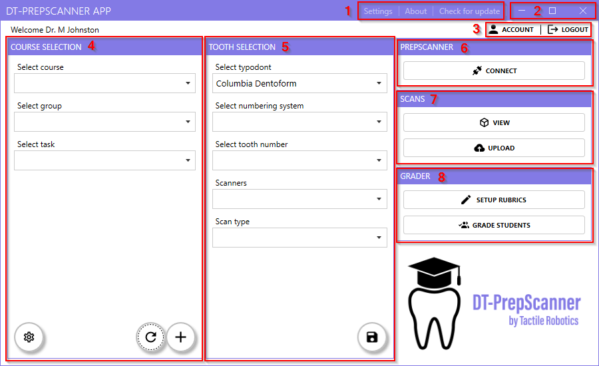Viewport: 599px width, 366px height.
Task: Check for update
Action: point(469,11)
